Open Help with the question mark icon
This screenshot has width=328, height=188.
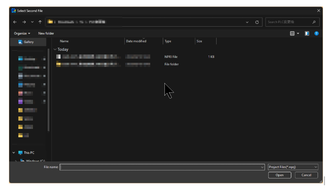pyautogui.click(x=316, y=33)
